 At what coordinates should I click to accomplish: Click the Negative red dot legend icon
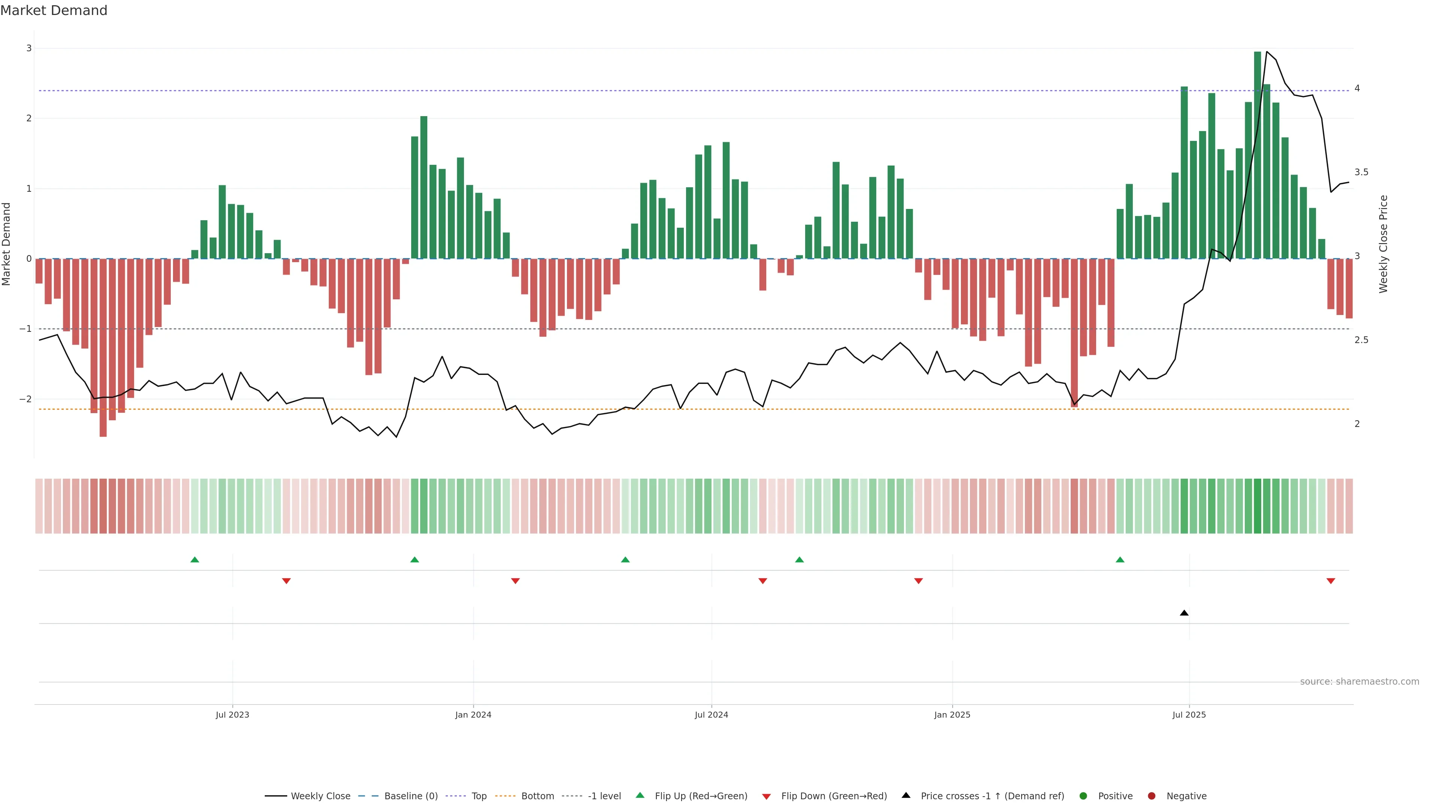click(x=1152, y=796)
